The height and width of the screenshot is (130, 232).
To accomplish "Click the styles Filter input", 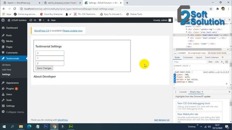I will pyautogui.click(x=190, y=62).
